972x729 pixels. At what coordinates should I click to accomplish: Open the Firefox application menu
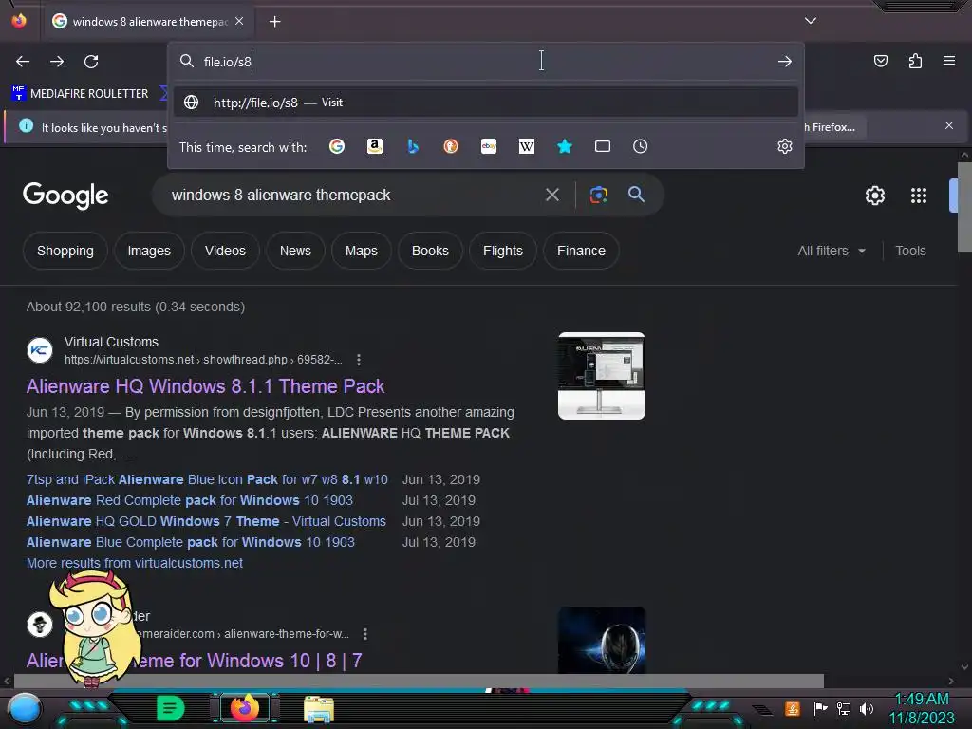click(x=949, y=61)
